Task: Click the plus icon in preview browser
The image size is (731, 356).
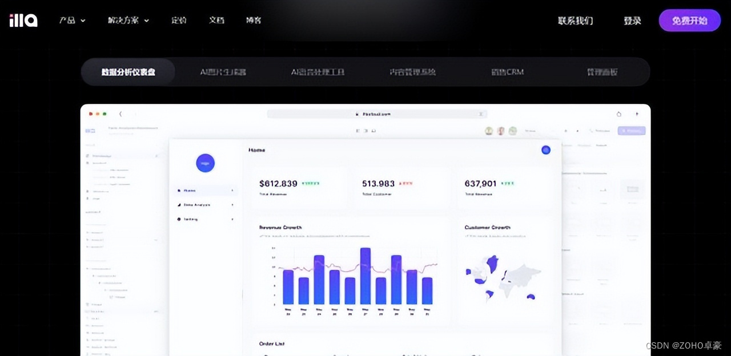Action: 637,114
